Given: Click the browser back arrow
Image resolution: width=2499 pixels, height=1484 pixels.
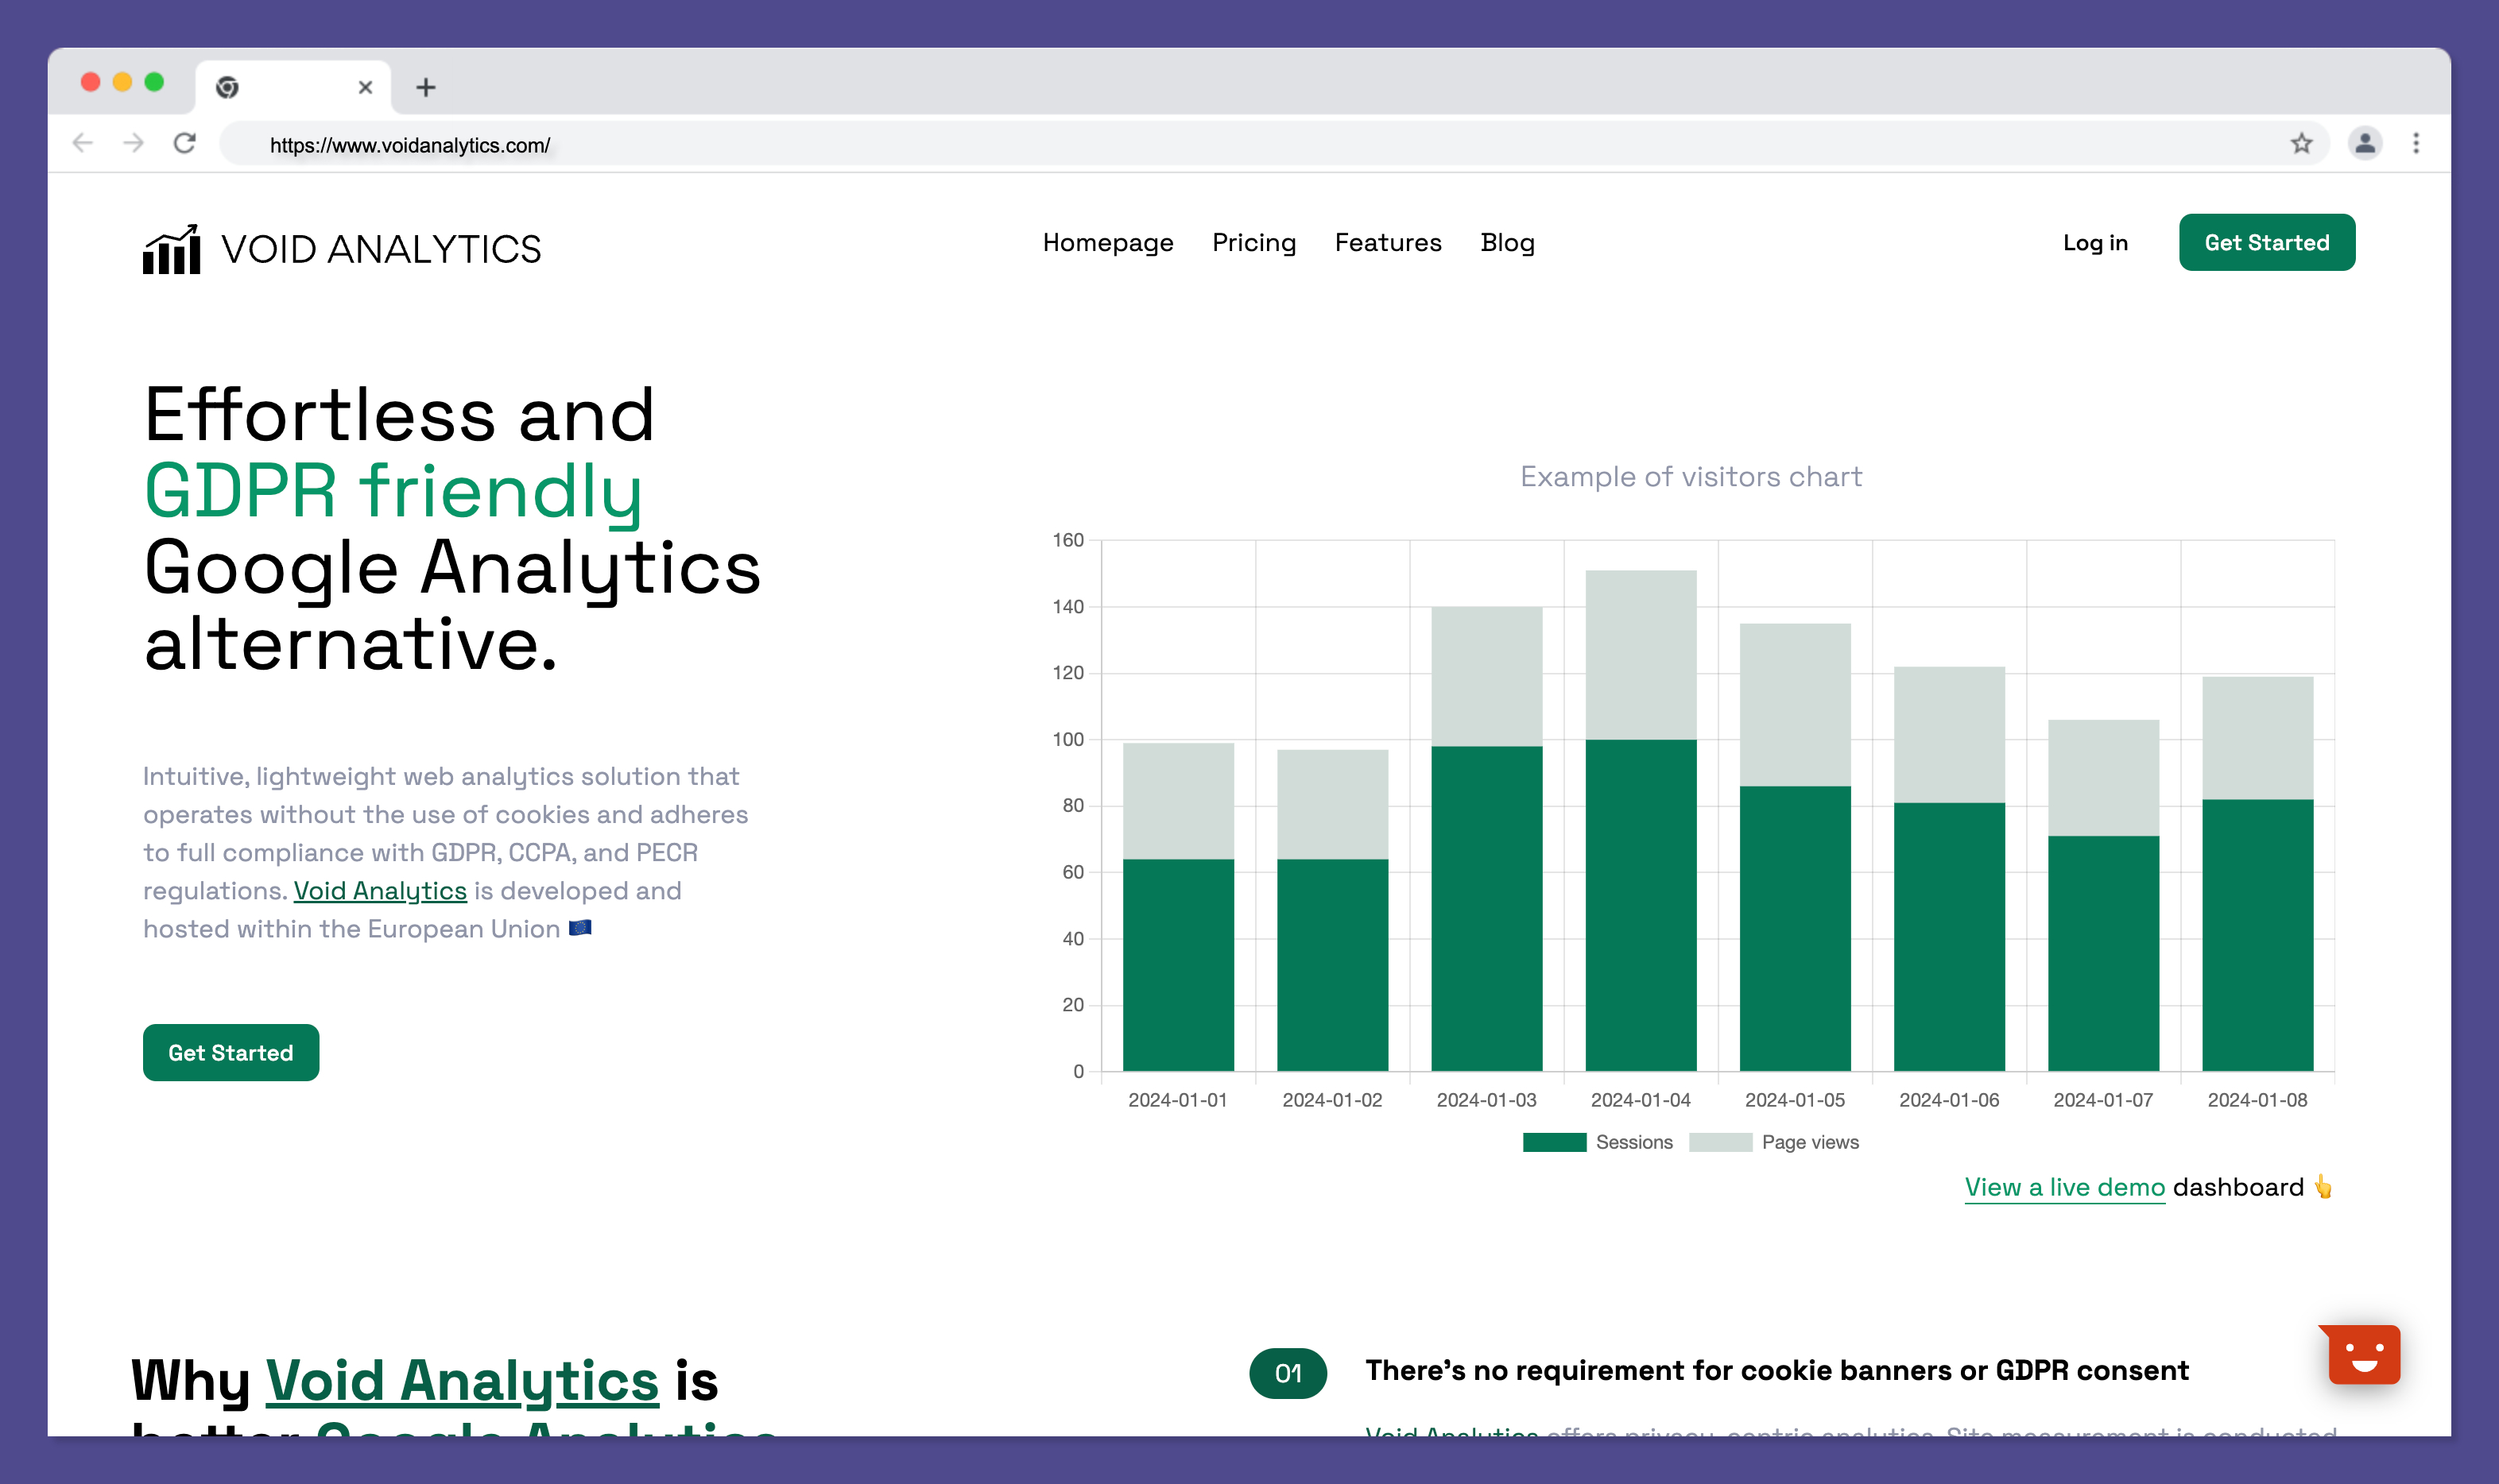Looking at the screenshot, I should (83, 143).
